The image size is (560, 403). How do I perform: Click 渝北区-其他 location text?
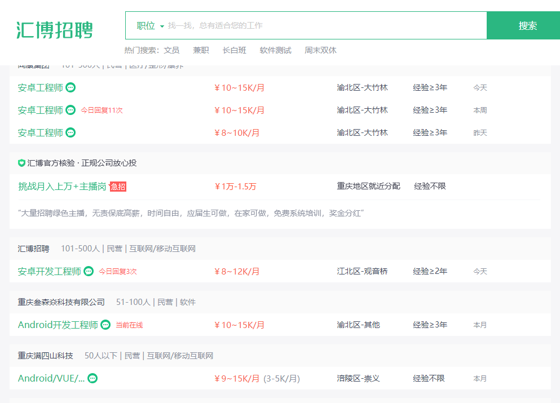click(x=358, y=325)
